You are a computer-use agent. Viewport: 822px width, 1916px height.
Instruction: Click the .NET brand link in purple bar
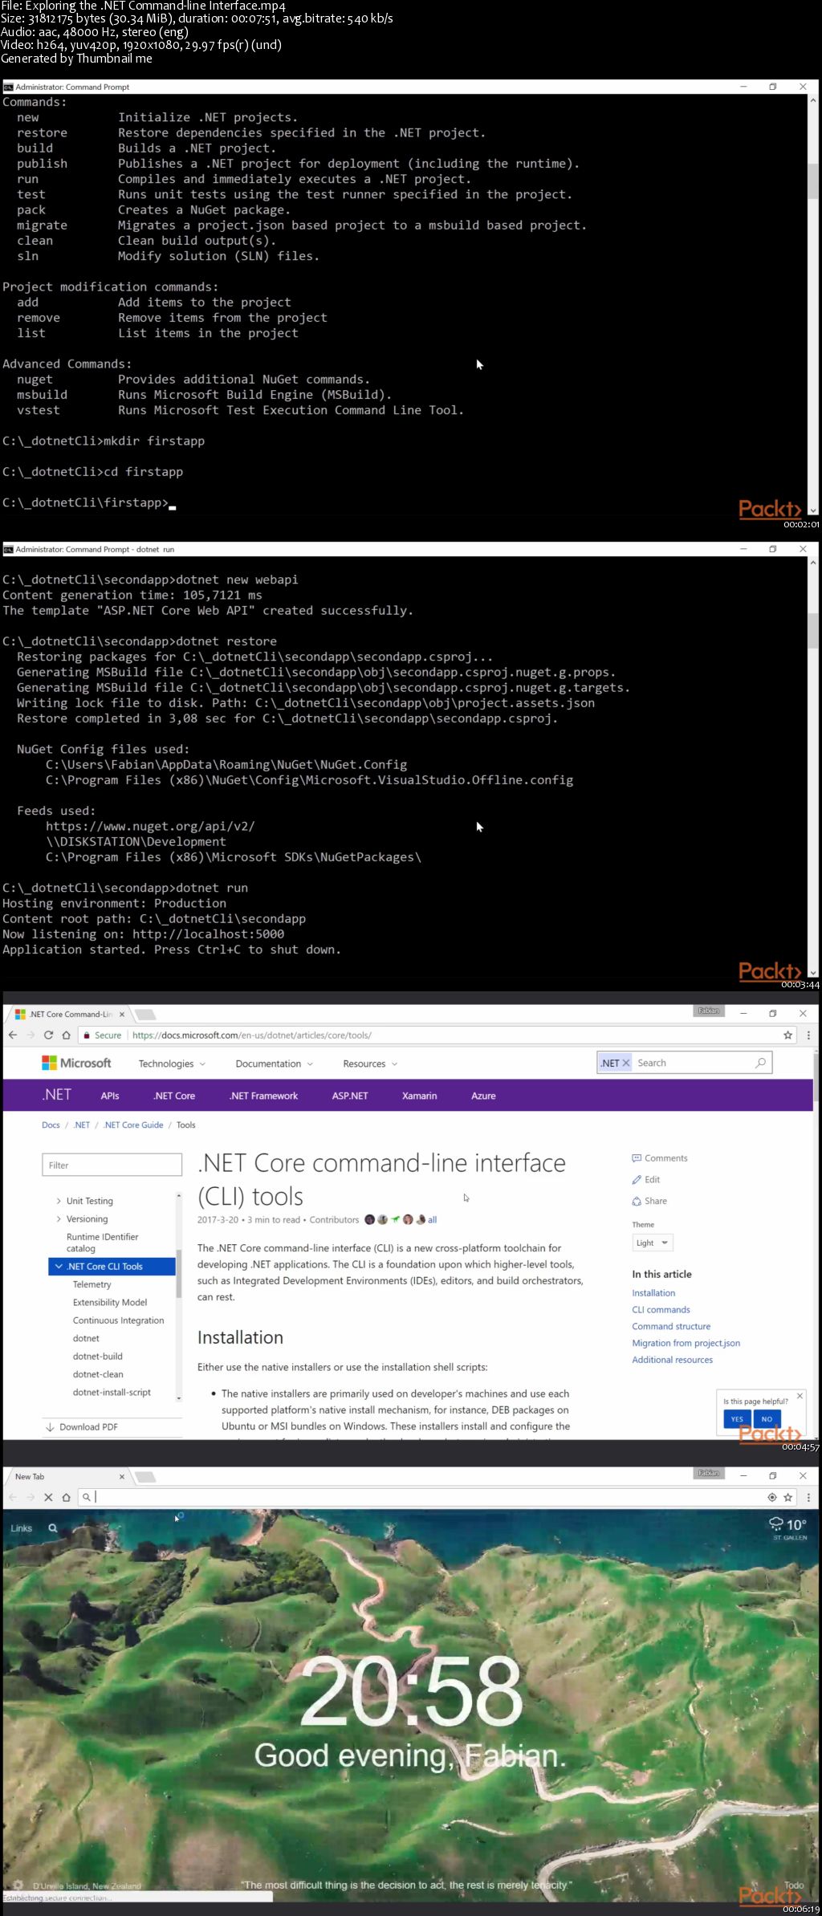tap(57, 1095)
